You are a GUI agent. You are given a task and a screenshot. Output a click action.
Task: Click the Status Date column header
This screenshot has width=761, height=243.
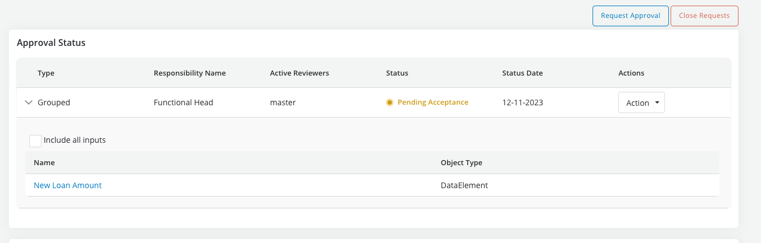pos(522,73)
